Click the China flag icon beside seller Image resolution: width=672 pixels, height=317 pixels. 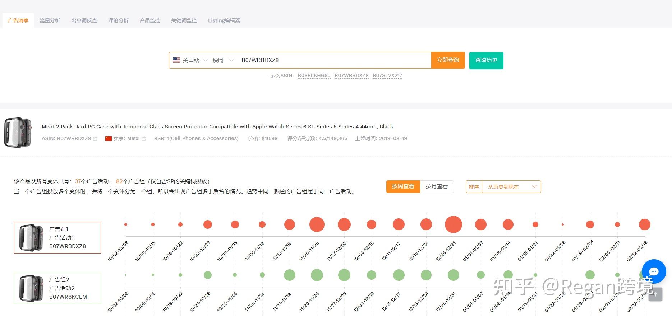[x=109, y=138]
